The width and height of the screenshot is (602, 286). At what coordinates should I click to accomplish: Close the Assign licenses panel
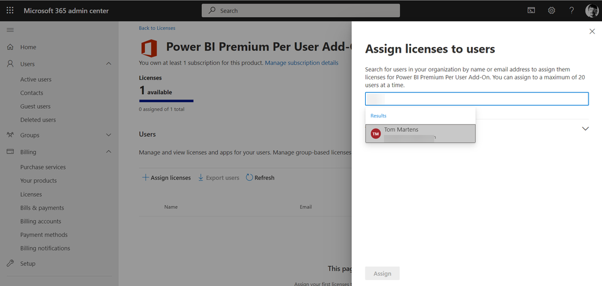(x=592, y=31)
